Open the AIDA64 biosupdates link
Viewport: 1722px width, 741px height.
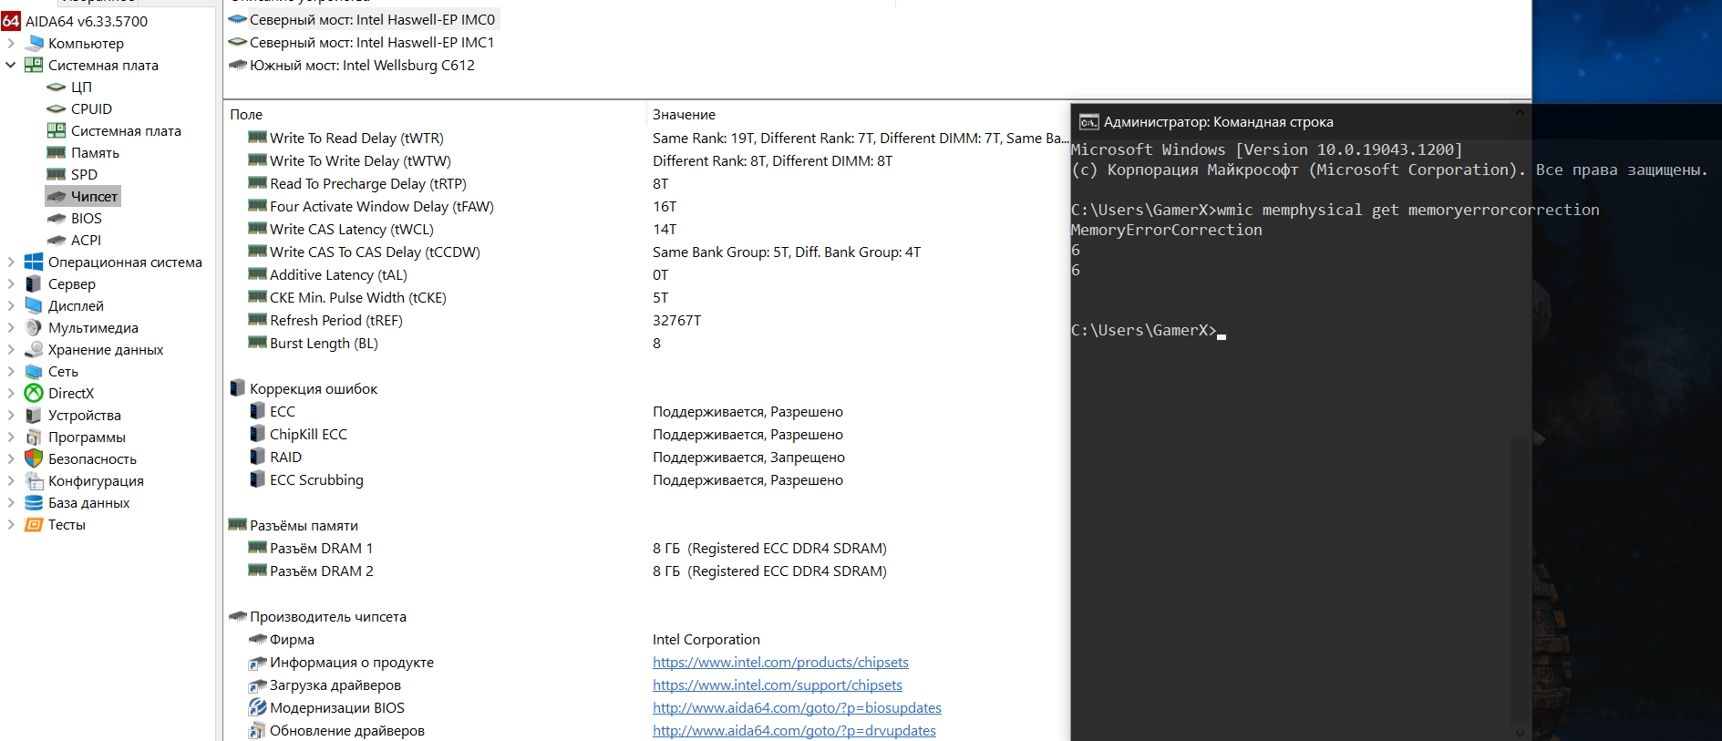click(797, 708)
